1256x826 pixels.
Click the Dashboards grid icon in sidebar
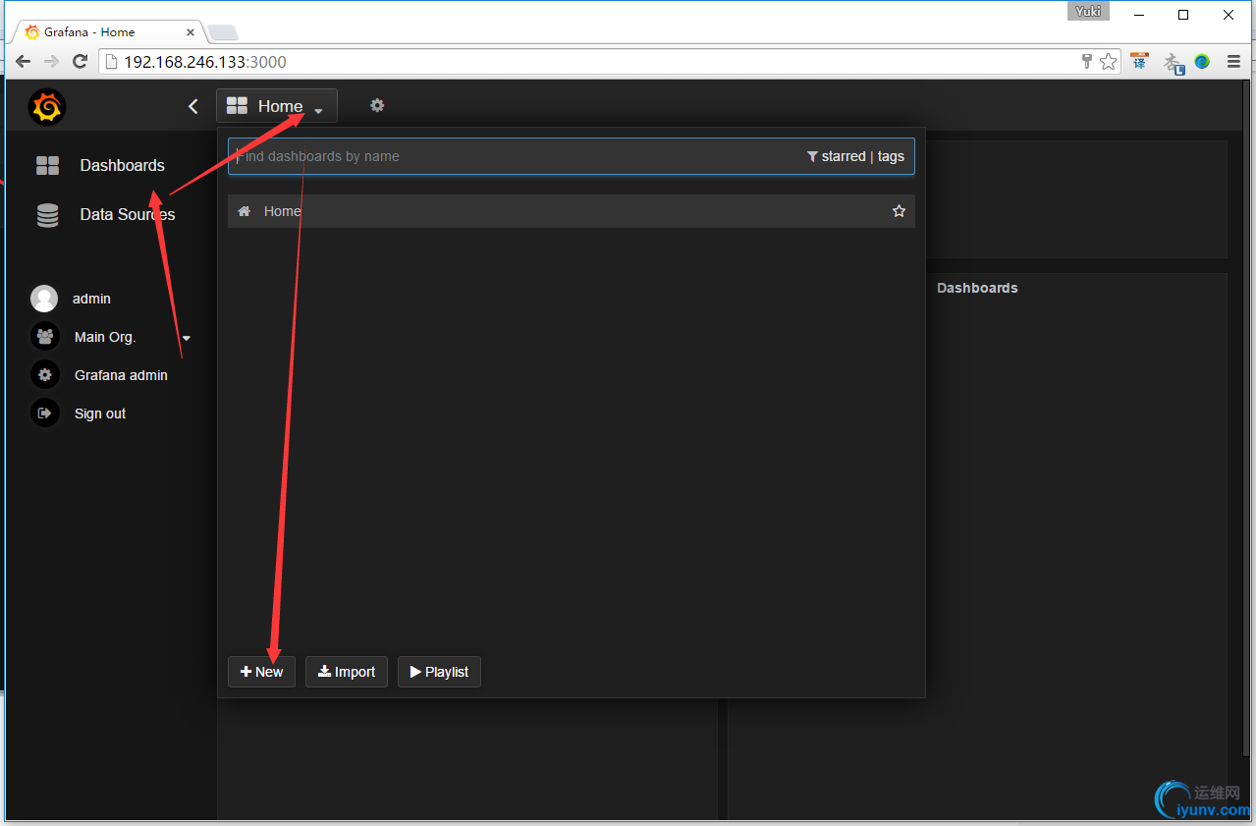47,165
